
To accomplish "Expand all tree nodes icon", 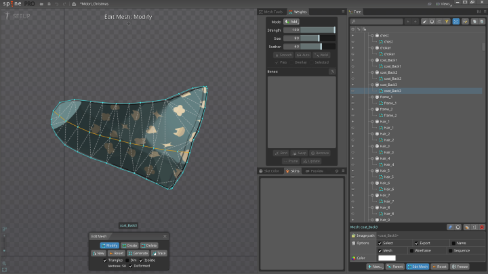I will click(482, 22).
